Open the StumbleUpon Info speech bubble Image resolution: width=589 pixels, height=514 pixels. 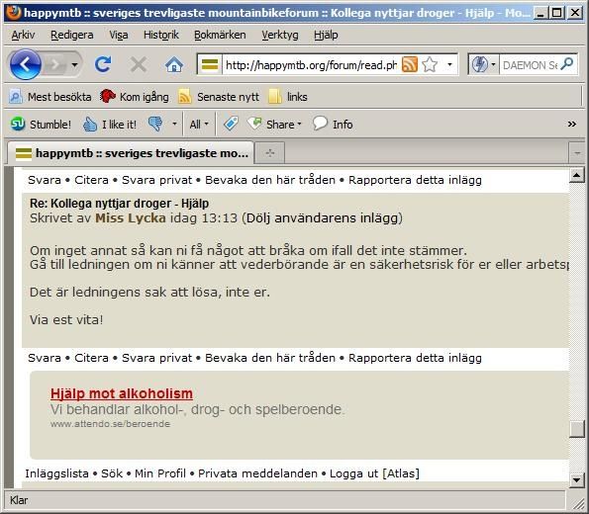[x=320, y=123]
